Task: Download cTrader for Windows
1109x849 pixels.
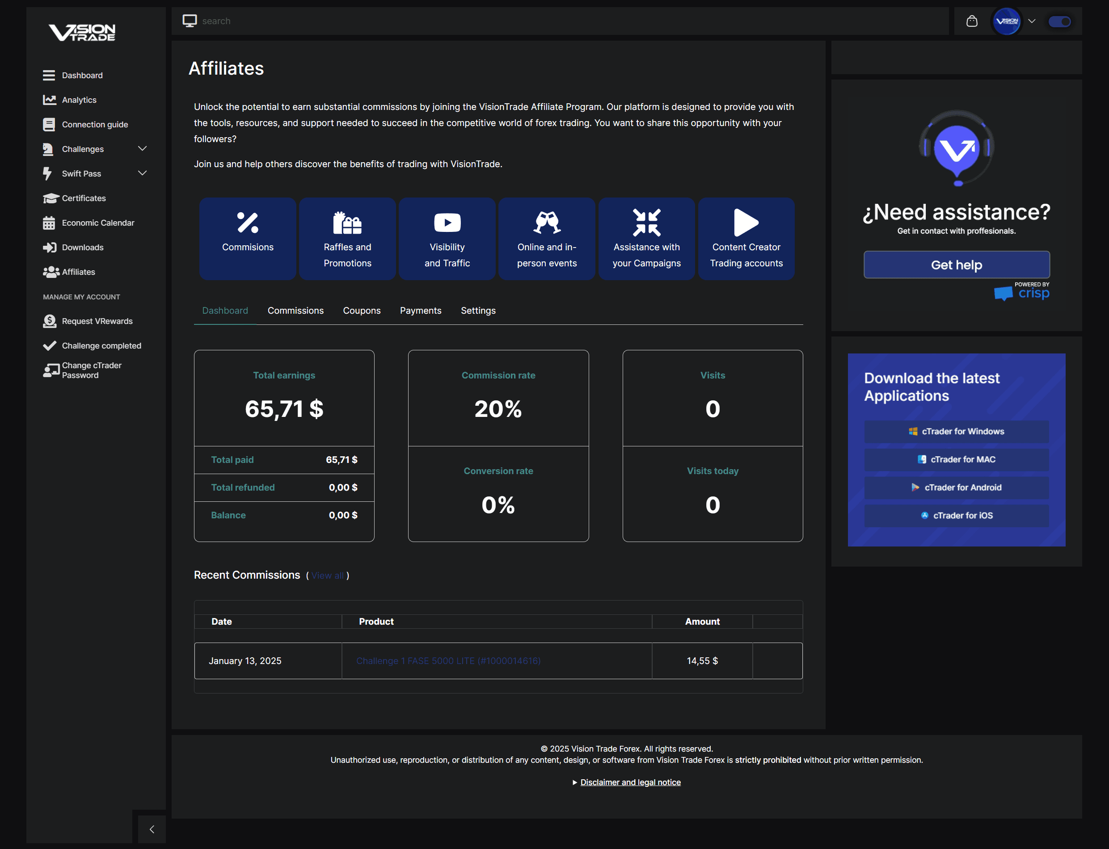Action: [956, 432]
